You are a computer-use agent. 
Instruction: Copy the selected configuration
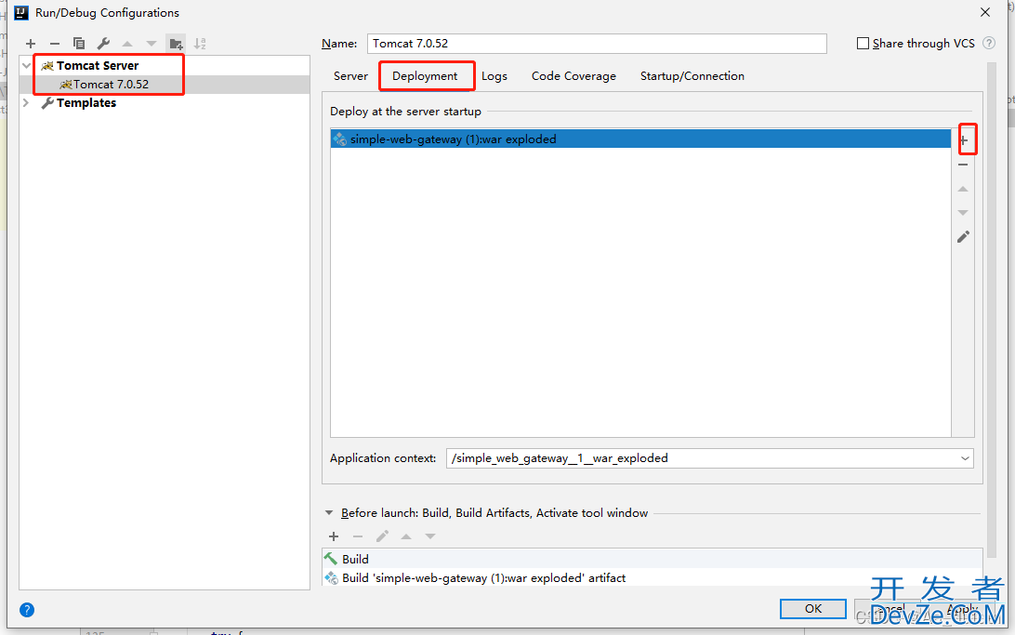coord(79,44)
